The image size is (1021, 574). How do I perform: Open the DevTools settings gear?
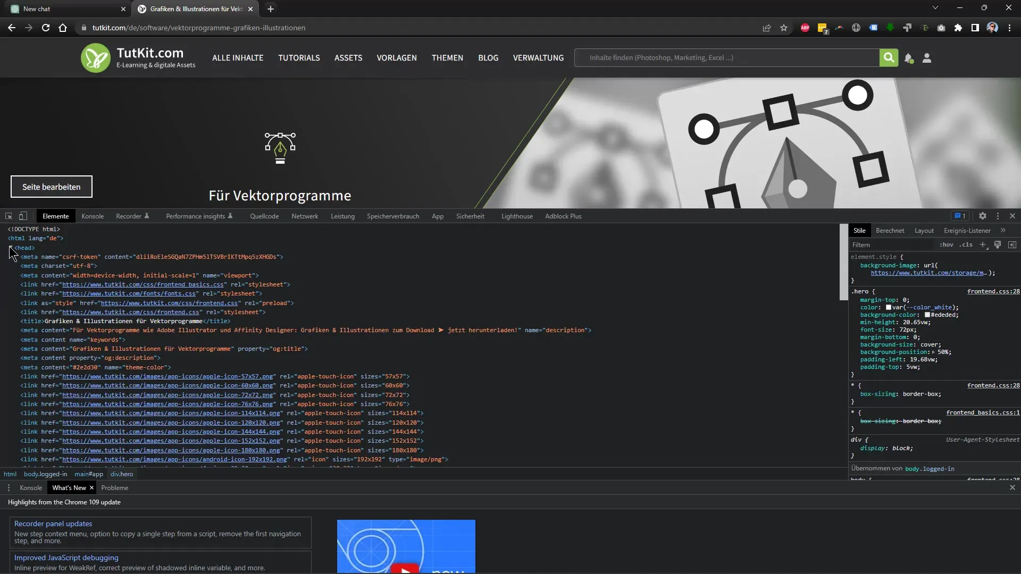983,216
